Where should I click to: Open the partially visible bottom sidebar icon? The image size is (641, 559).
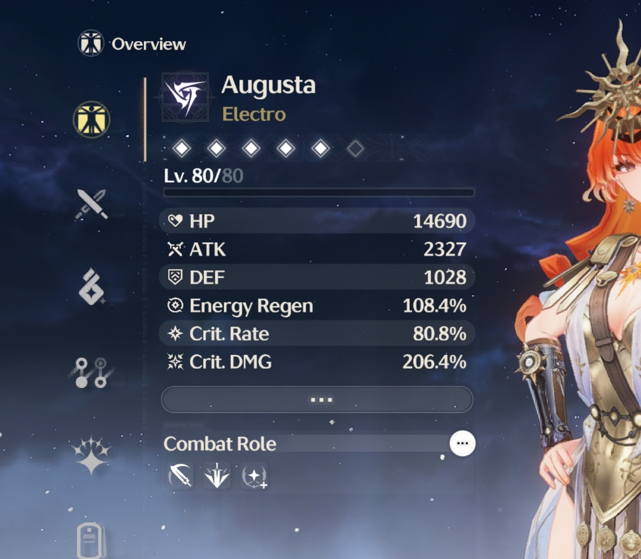91,540
